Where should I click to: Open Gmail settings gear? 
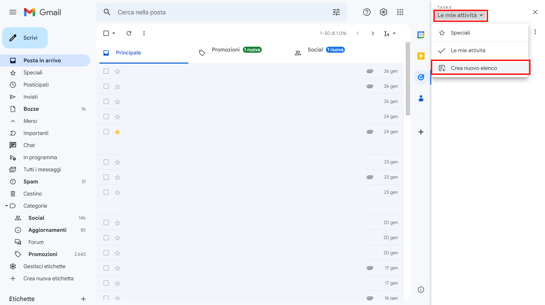383,12
